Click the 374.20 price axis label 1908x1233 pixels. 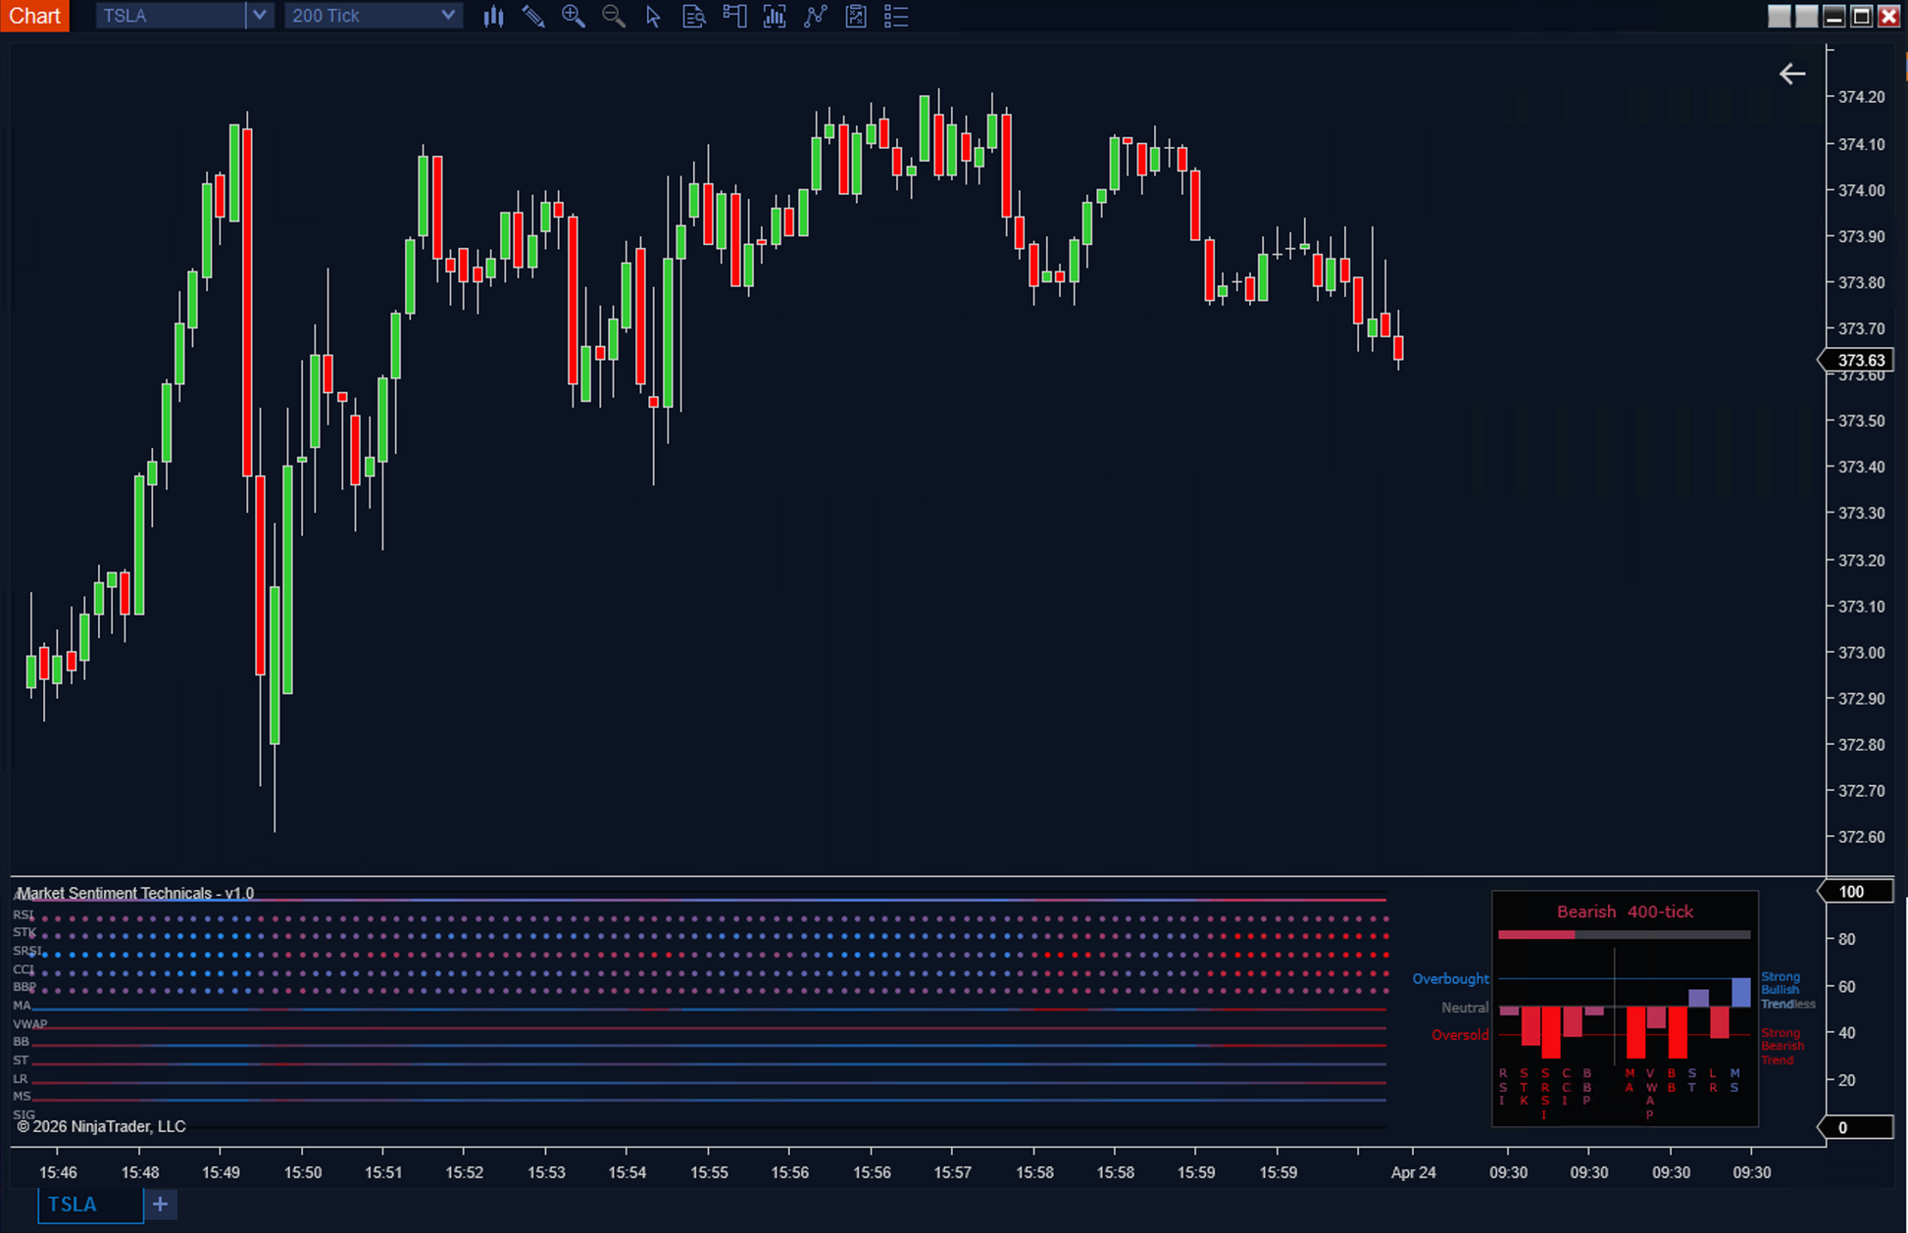click(1861, 97)
